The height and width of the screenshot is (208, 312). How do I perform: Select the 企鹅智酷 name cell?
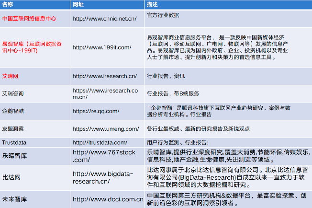coord(14,111)
